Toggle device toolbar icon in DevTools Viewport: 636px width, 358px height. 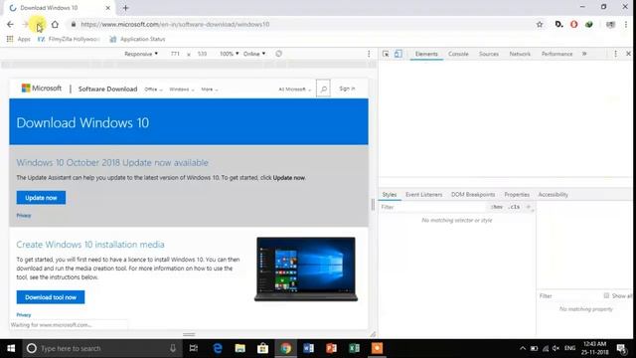(x=398, y=54)
